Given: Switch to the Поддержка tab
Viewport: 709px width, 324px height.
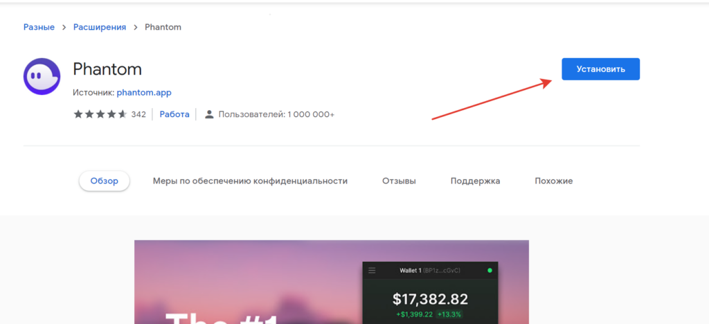Looking at the screenshot, I should tap(475, 181).
